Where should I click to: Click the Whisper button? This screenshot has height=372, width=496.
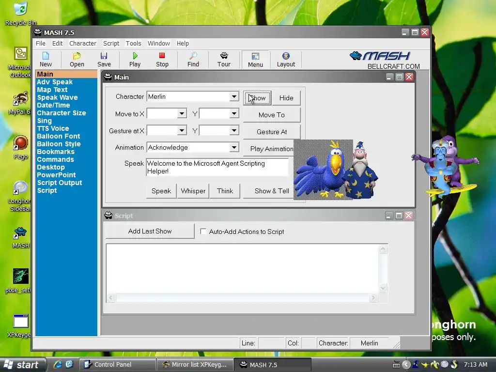coord(193,191)
